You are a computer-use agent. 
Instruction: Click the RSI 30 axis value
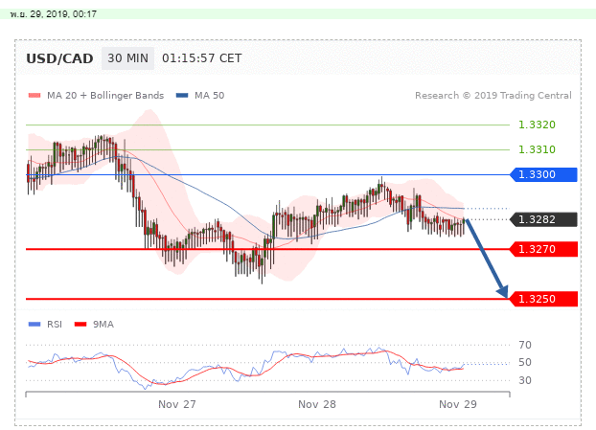[525, 380]
